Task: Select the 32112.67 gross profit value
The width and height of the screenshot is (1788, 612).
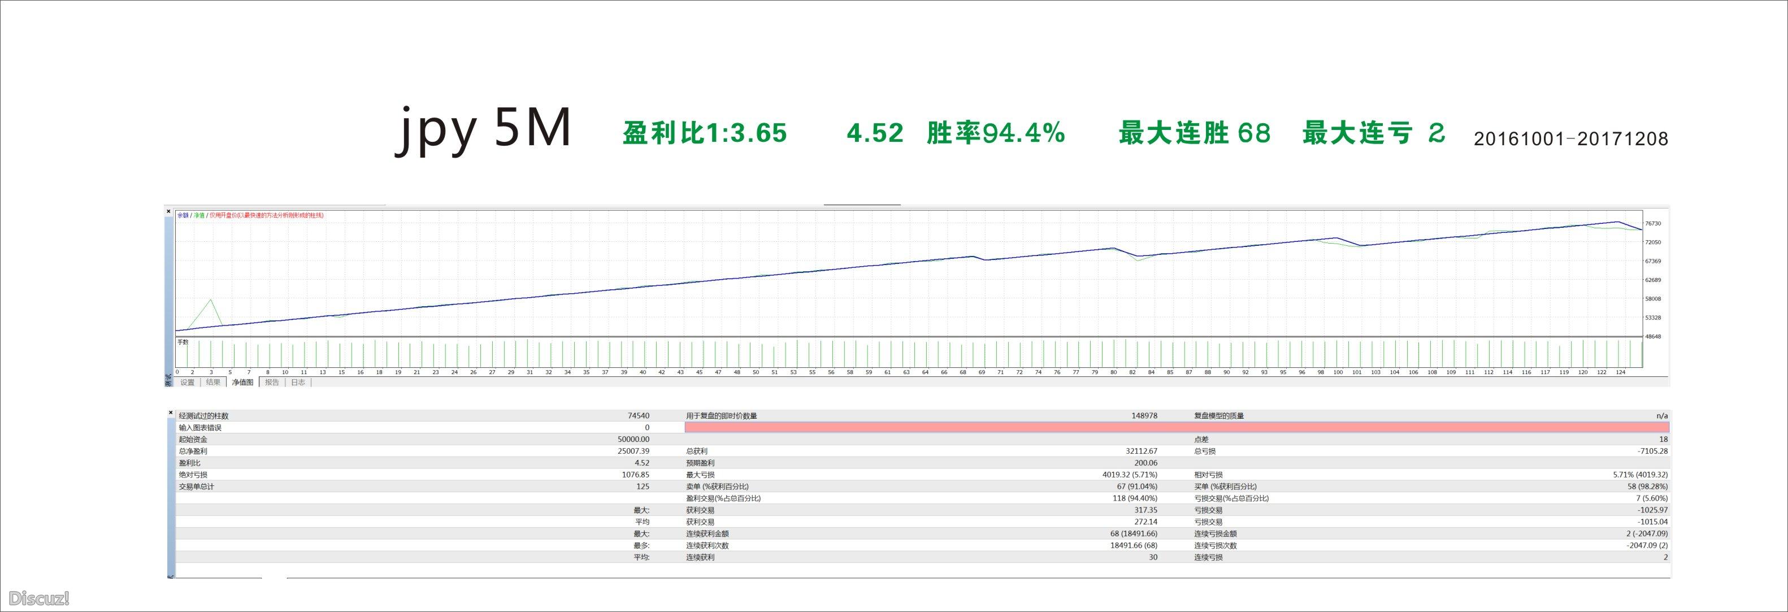Action: pyautogui.click(x=1142, y=451)
